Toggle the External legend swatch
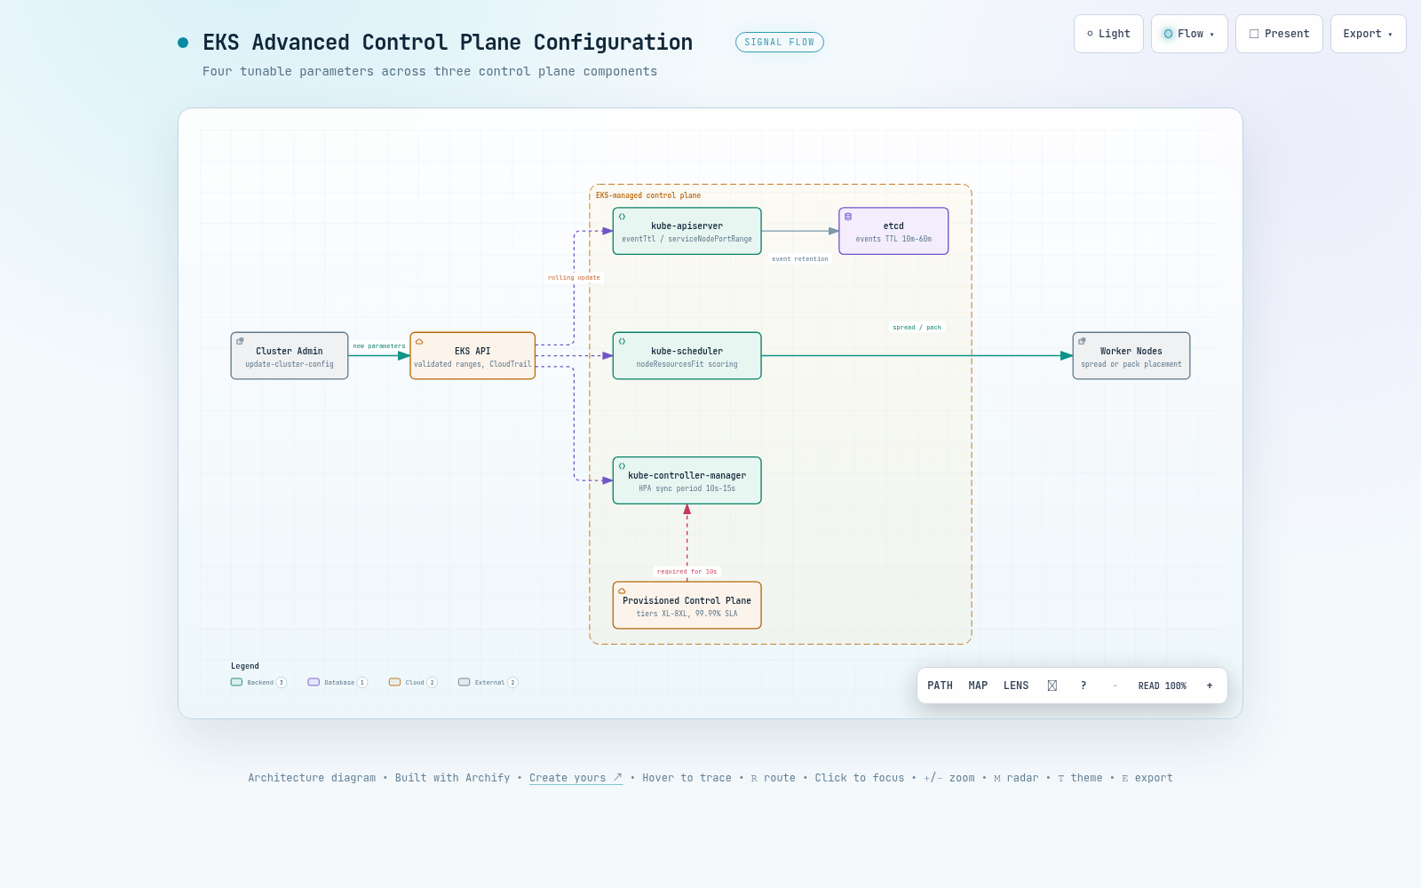The width and height of the screenshot is (1421, 888). click(464, 682)
